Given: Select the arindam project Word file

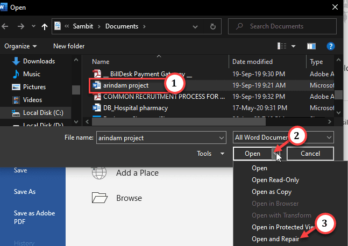Looking at the screenshot, I should coord(126,85).
